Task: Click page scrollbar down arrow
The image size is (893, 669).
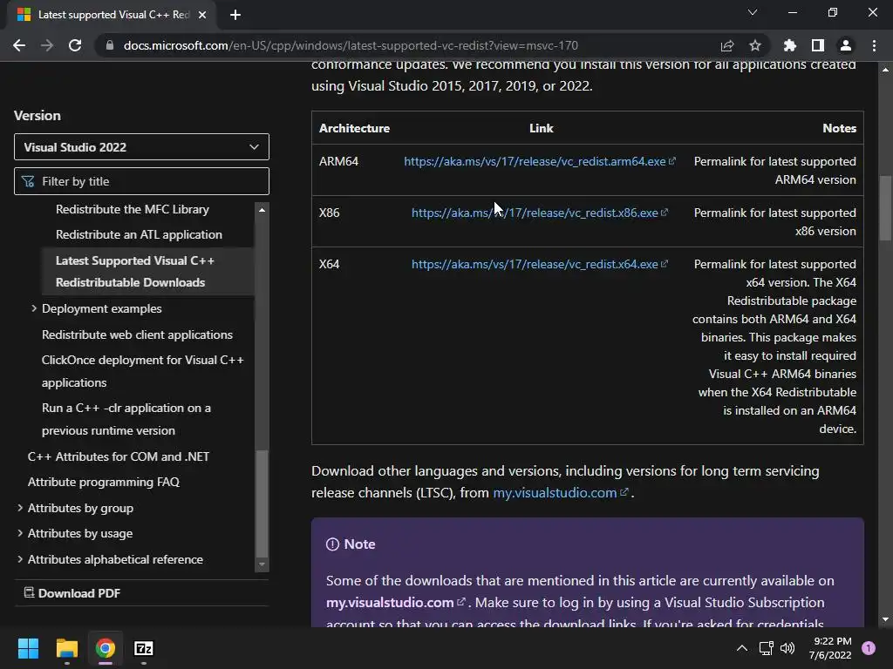Action: coord(886,619)
